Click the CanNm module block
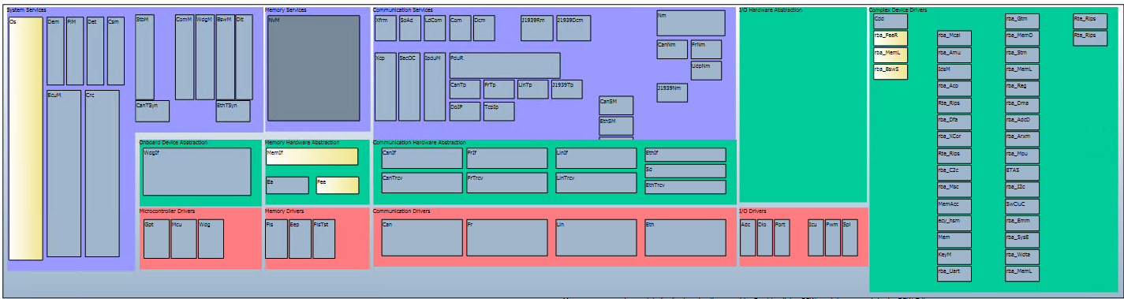This screenshot has height=299, width=1124. (672, 49)
